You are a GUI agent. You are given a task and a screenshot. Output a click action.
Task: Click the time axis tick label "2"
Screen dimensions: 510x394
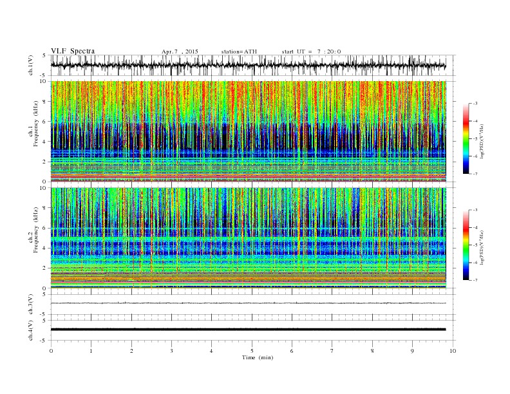click(x=131, y=351)
